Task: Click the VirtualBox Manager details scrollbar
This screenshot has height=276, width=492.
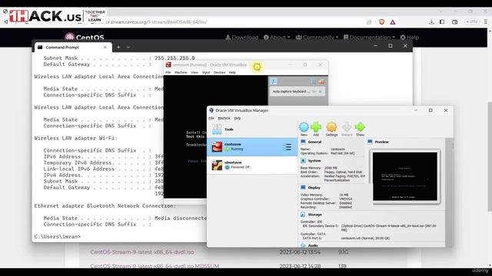Action: (x=449, y=192)
